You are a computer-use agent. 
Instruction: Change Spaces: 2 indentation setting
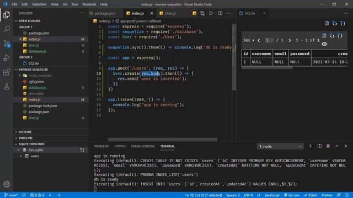coord(233,195)
